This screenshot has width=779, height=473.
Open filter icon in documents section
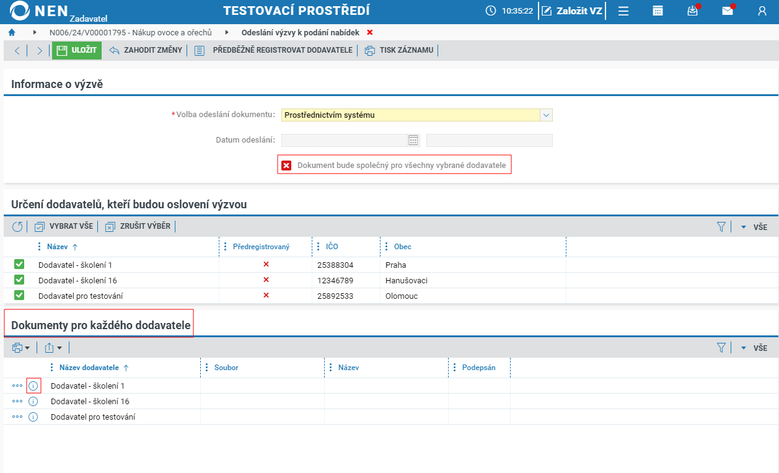[x=721, y=348]
